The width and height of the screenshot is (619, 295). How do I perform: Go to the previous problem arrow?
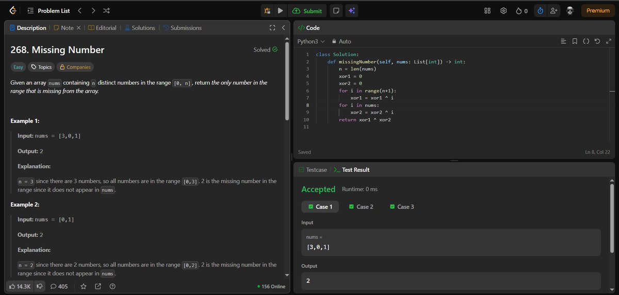(79, 11)
